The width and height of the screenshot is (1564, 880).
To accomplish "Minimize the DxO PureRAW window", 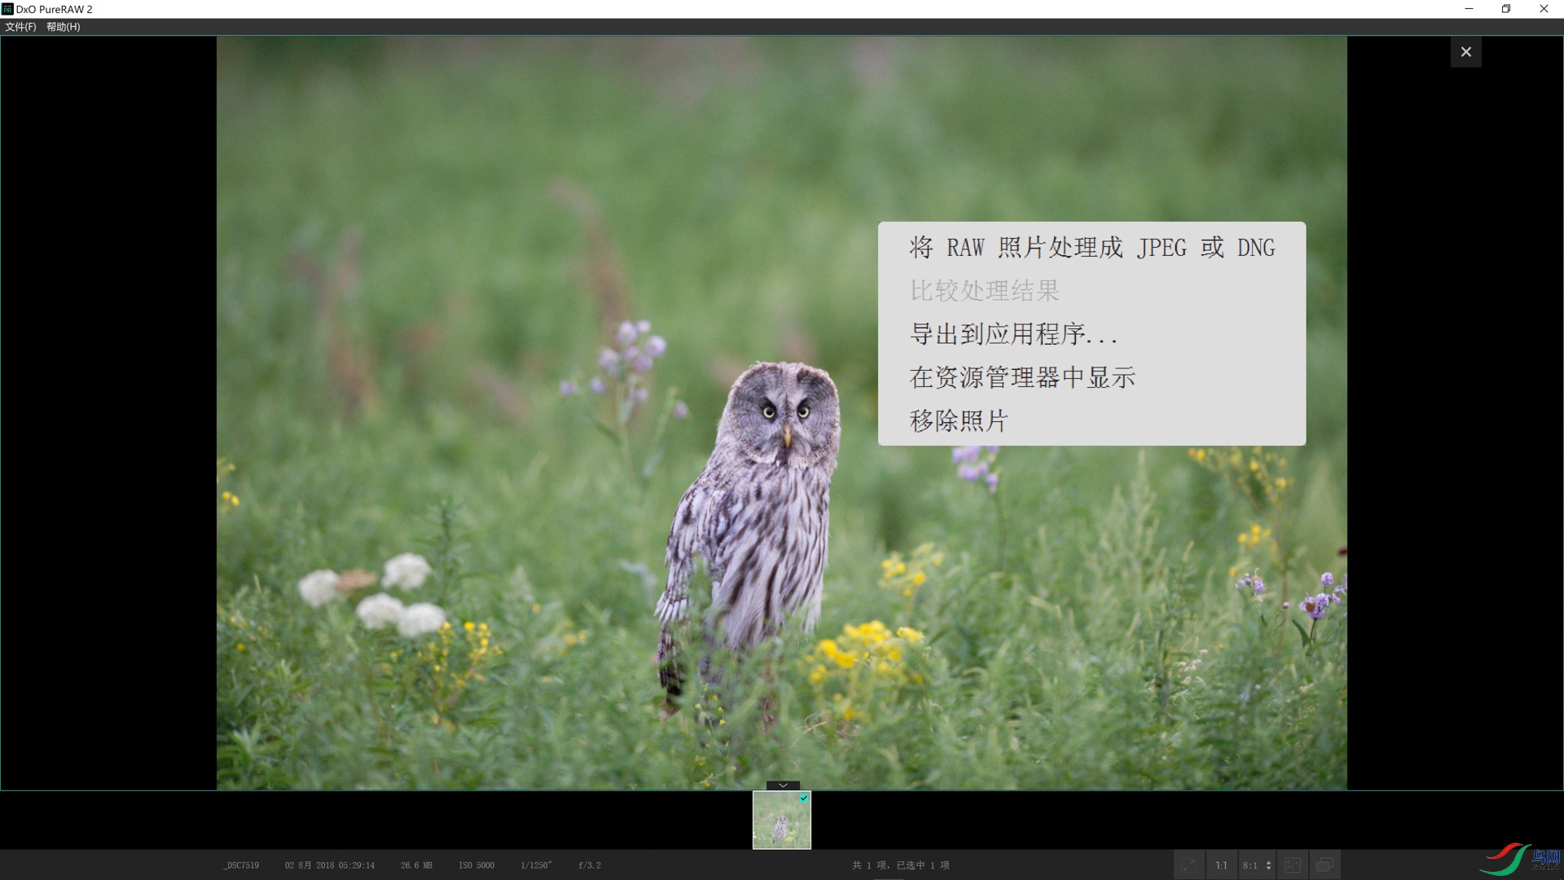I will (1469, 9).
